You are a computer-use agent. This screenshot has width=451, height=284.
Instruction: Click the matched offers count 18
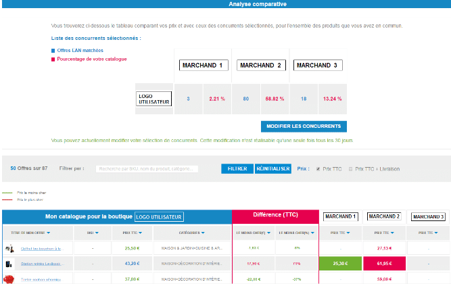click(x=304, y=99)
